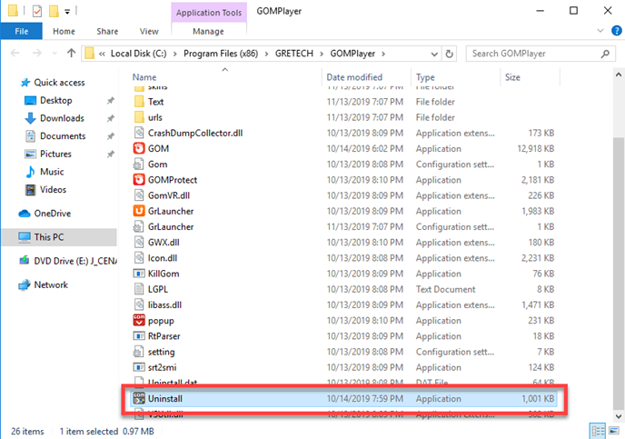Click Local Disk (C:) in breadcrumb

click(x=138, y=54)
